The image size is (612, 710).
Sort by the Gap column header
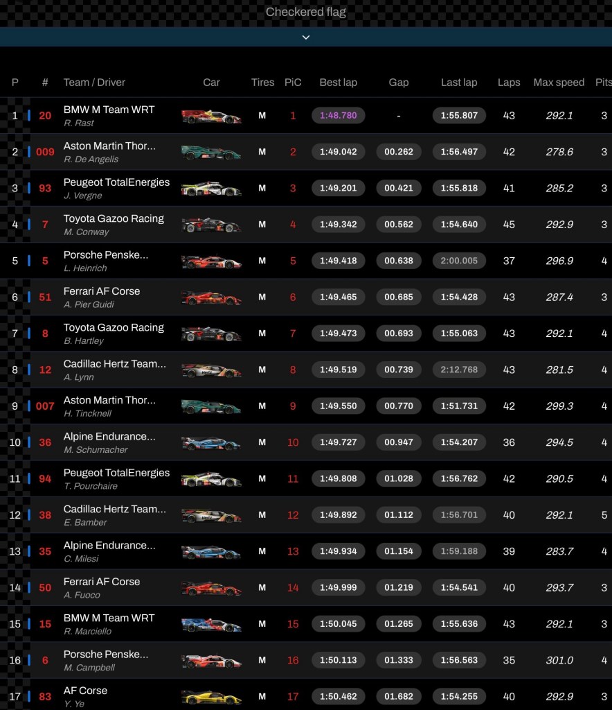coord(399,83)
